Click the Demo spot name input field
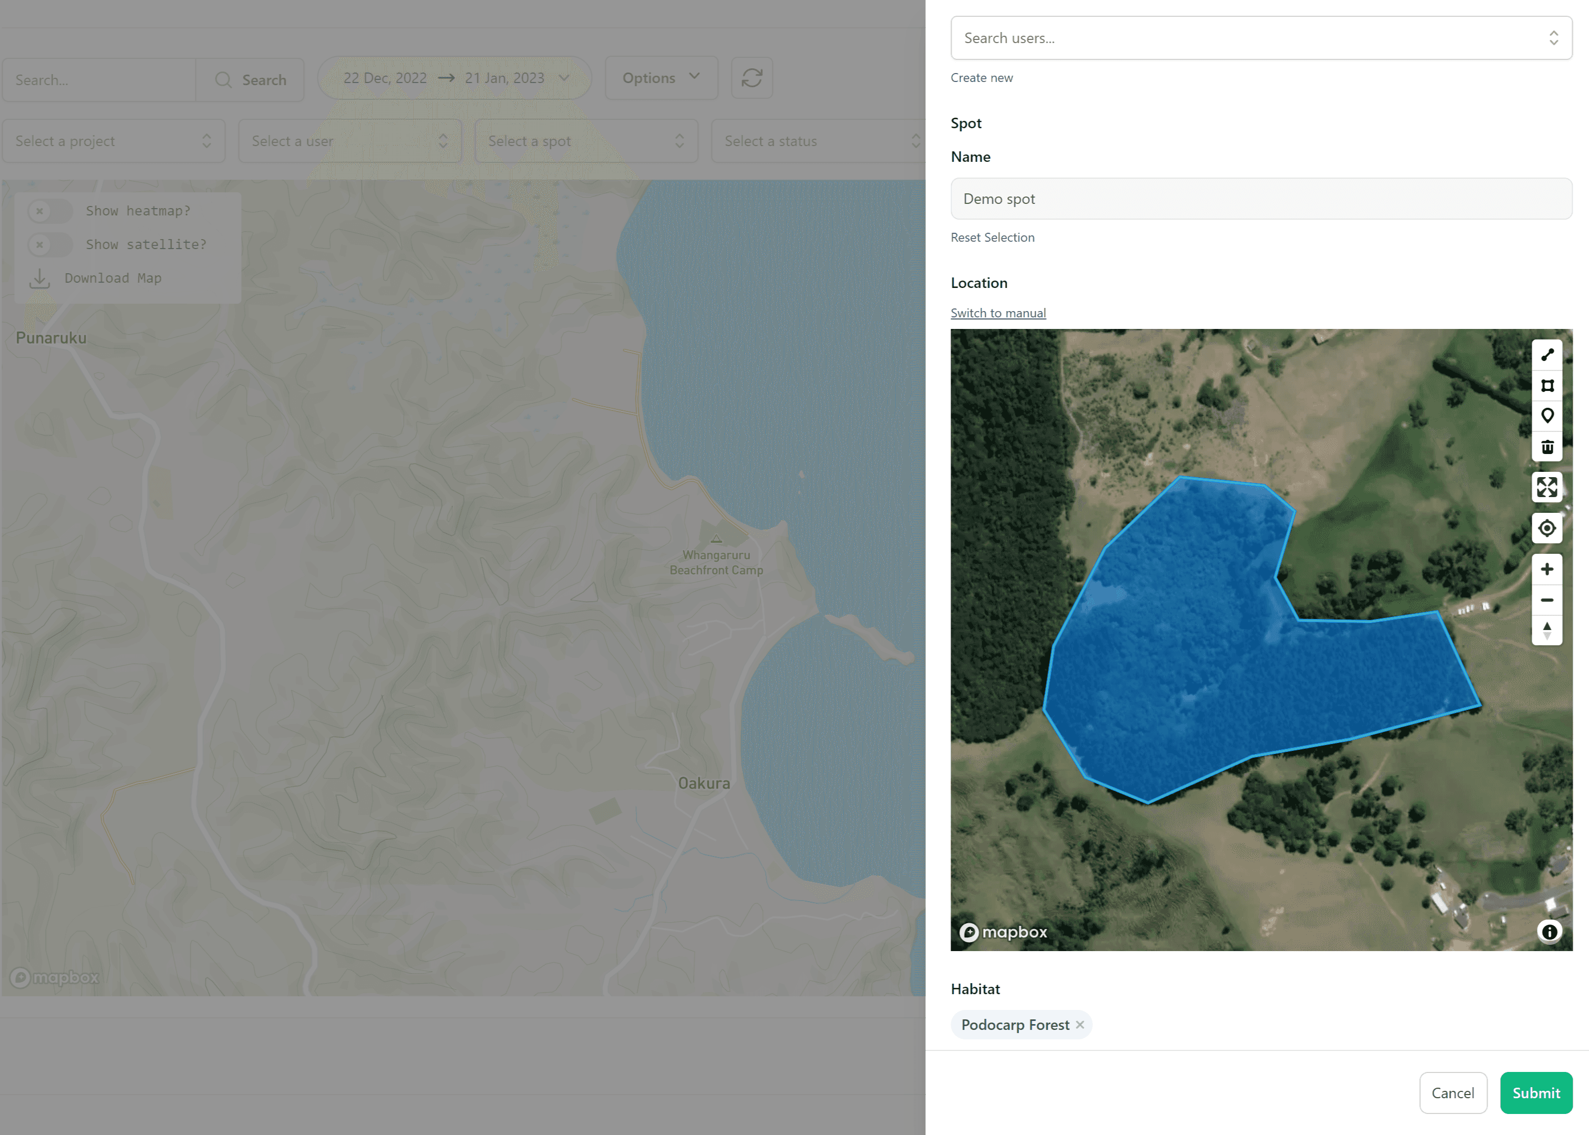Screen dimensions: 1589x1135 [x=1261, y=198]
